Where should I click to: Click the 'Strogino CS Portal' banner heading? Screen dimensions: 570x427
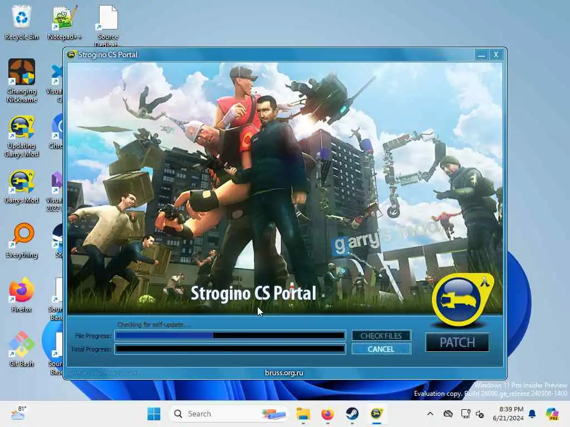(x=253, y=294)
